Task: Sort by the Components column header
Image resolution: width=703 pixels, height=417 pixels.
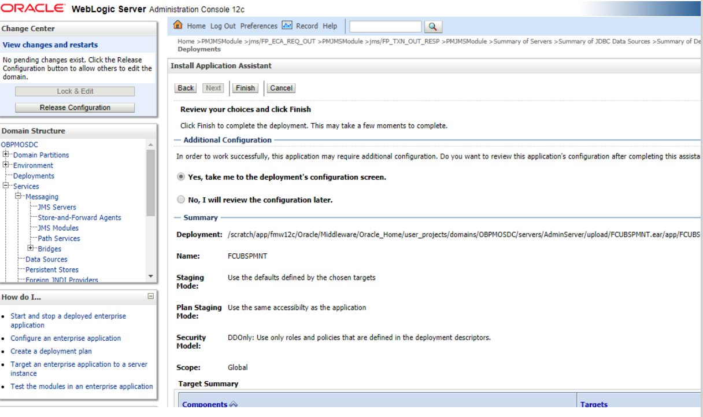Action: click(x=205, y=404)
